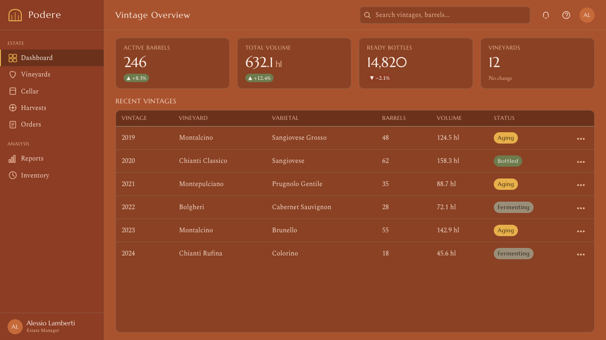Open the Cellar section
606x340 pixels.
click(x=52, y=91)
